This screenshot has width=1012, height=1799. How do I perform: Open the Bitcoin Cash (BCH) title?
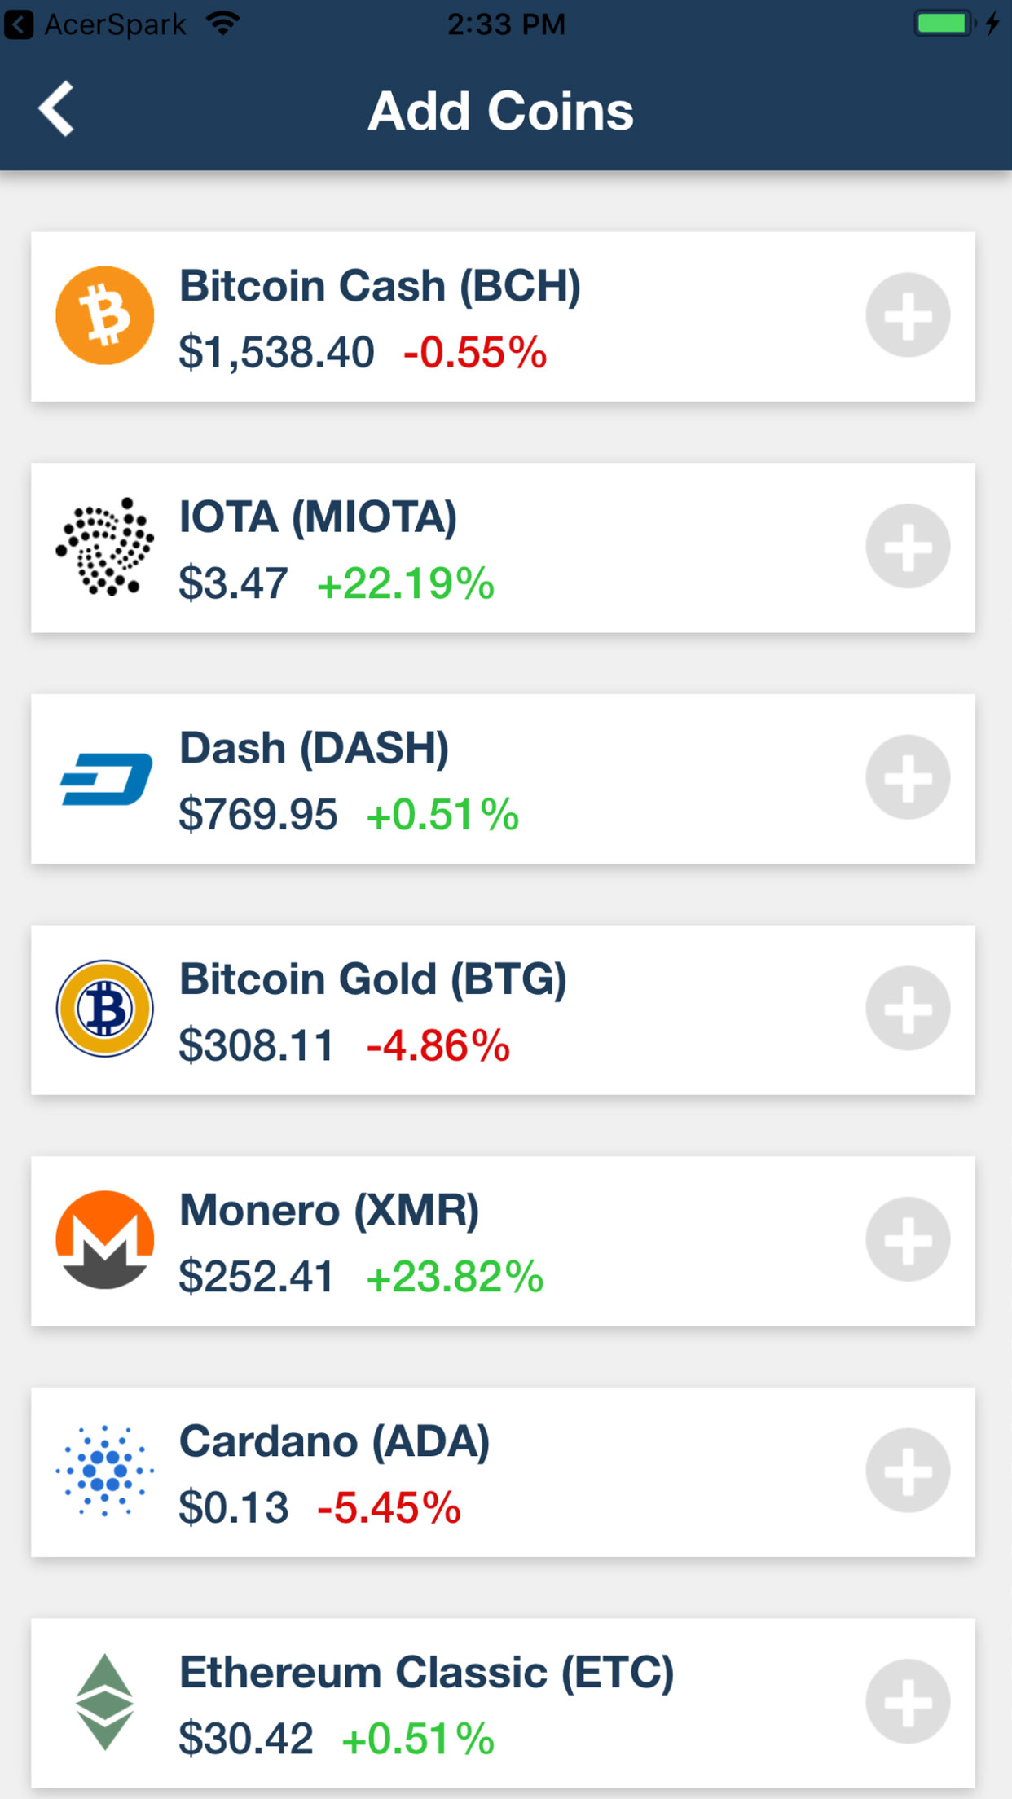tap(380, 286)
